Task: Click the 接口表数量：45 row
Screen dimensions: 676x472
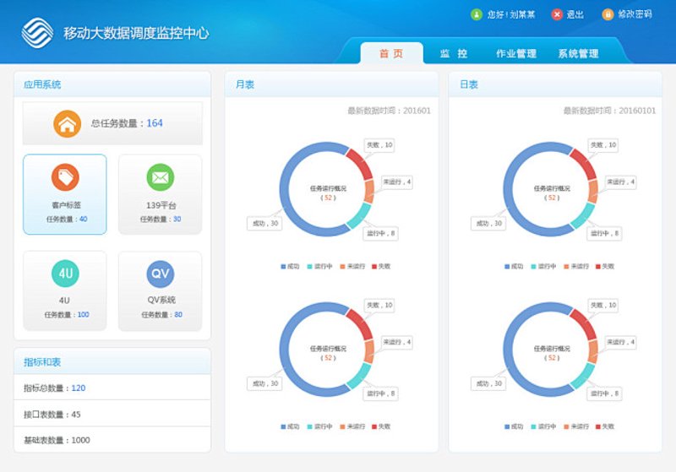Action: click(112, 414)
